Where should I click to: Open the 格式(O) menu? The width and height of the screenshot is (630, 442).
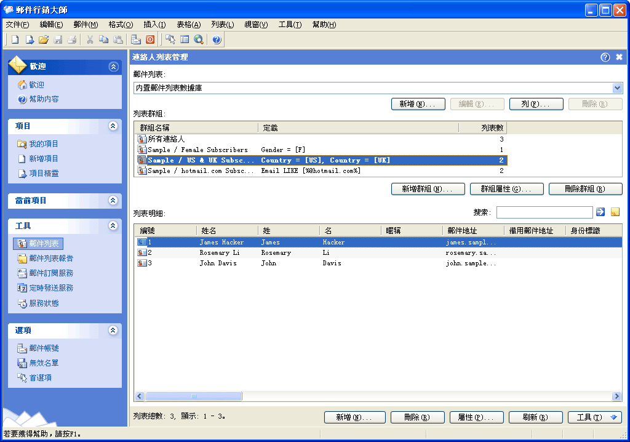click(120, 25)
